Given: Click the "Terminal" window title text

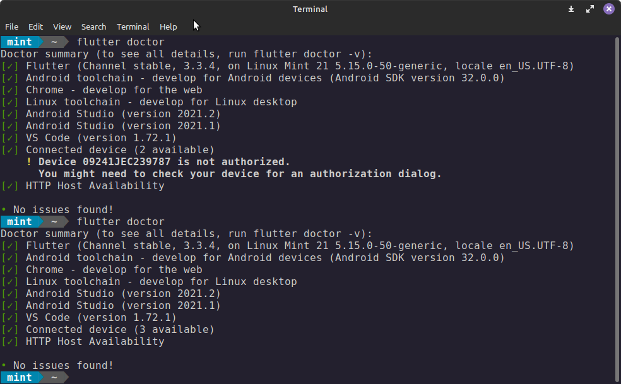Looking at the screenshot, I should pos(310,9).
